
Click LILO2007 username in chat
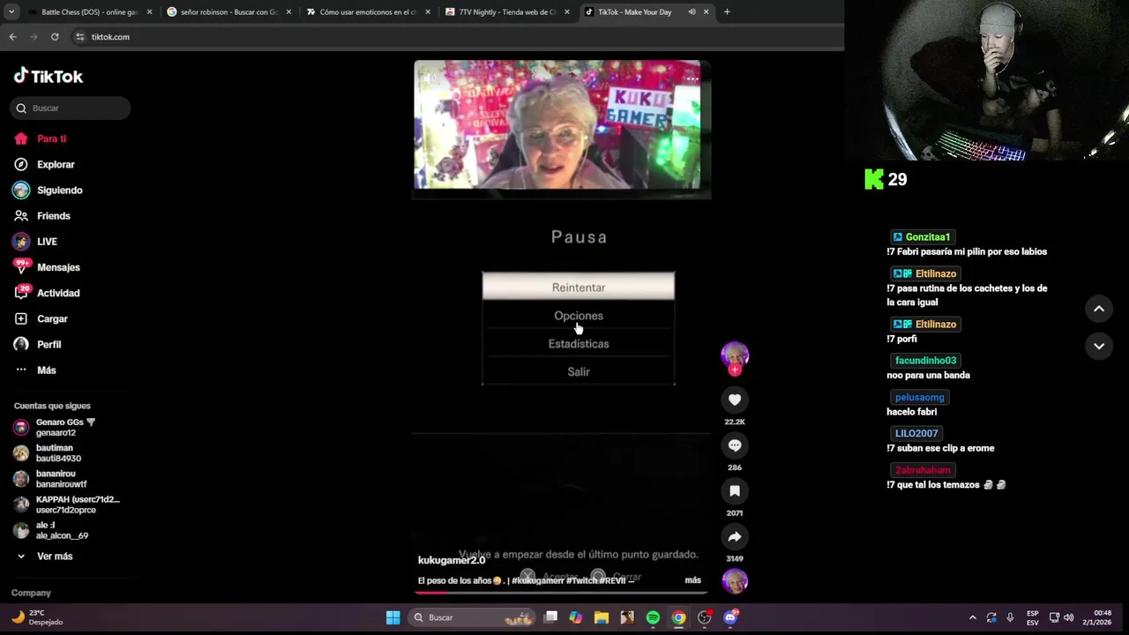pyautogui.click(x=916, y=434)
